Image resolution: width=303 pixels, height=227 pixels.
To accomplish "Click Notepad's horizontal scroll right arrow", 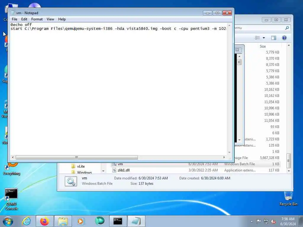I will [x=224, y=157].
